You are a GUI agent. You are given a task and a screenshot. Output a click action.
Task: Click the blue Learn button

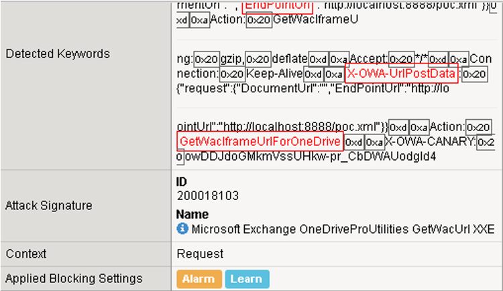point(247,279)
